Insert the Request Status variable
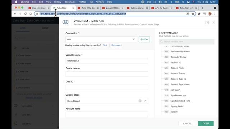230x129 pixels. pyautogui.click(x=178, y=73)
